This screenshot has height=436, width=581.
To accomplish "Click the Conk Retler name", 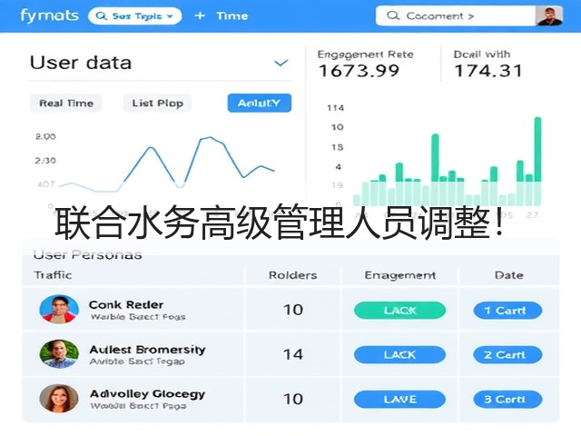I will coord(126,305).
